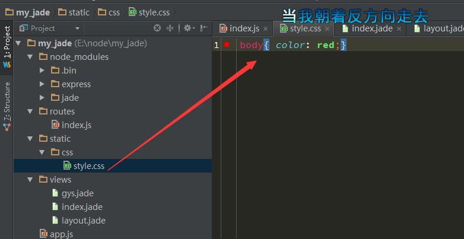Select app.js file in project tree

tap(61, 234)
